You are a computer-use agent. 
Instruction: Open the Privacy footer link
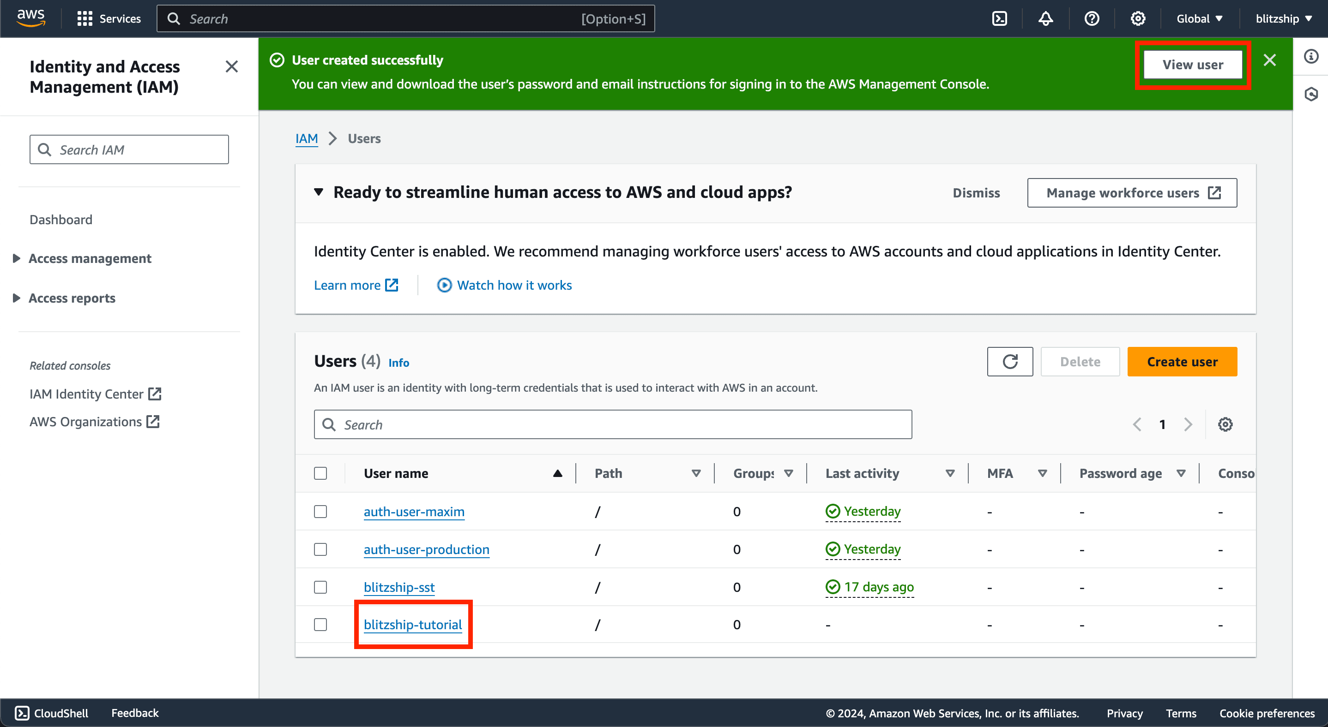[1124, 713]
